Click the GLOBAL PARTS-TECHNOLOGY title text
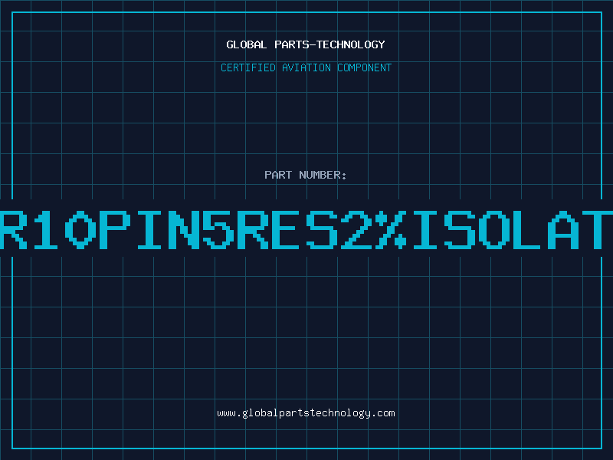This screenshot has height=460, width=613. point(306,44)
